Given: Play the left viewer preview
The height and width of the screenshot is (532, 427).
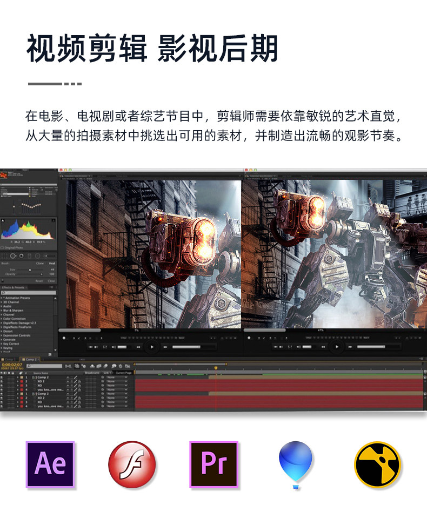Looking at the screenshot, I should [152, 347].
